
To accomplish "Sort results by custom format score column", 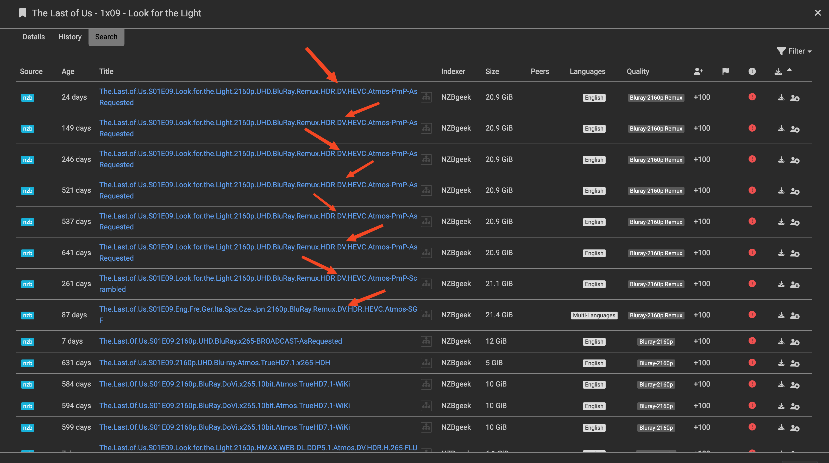I will 698,71.
